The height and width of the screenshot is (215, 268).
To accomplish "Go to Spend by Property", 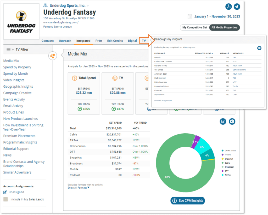I will coord(17,67).
